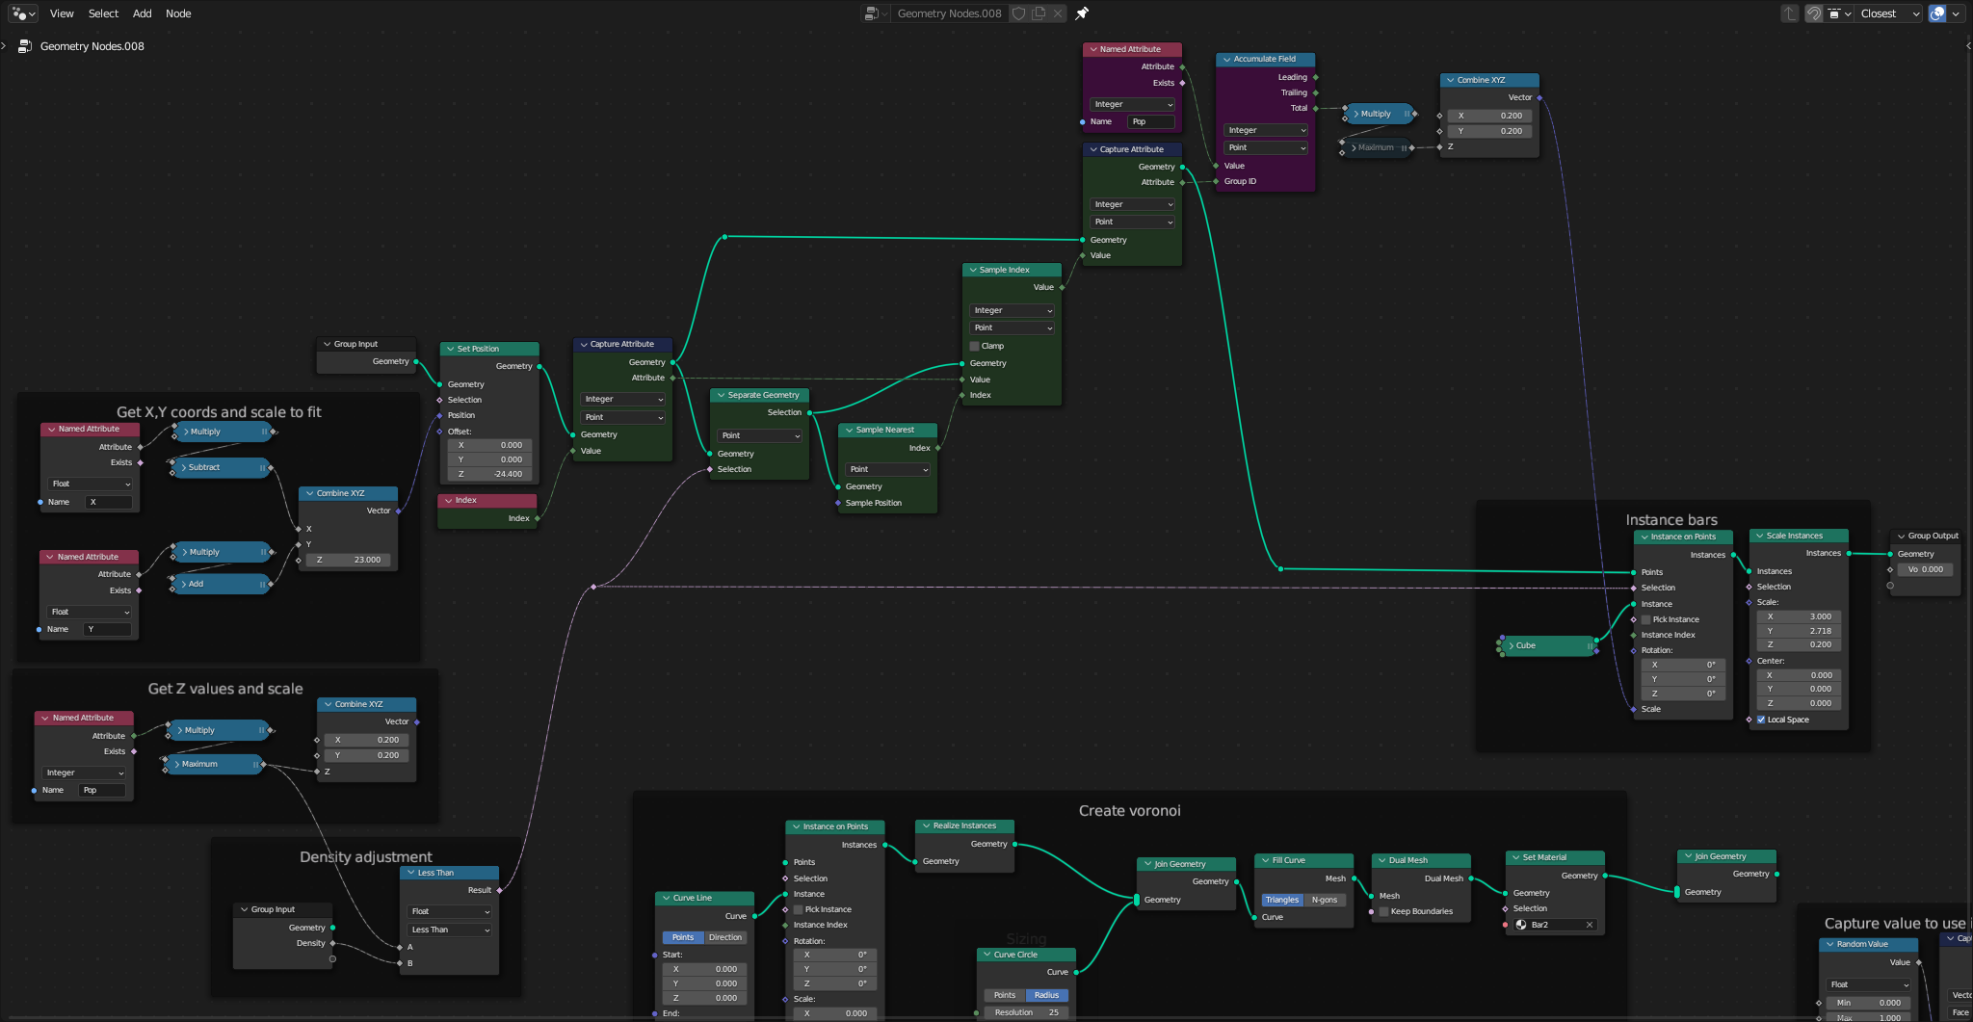Clear the Bar2 material with X
Screen dimensions: 1973x1022
[x=1590, y=925]
